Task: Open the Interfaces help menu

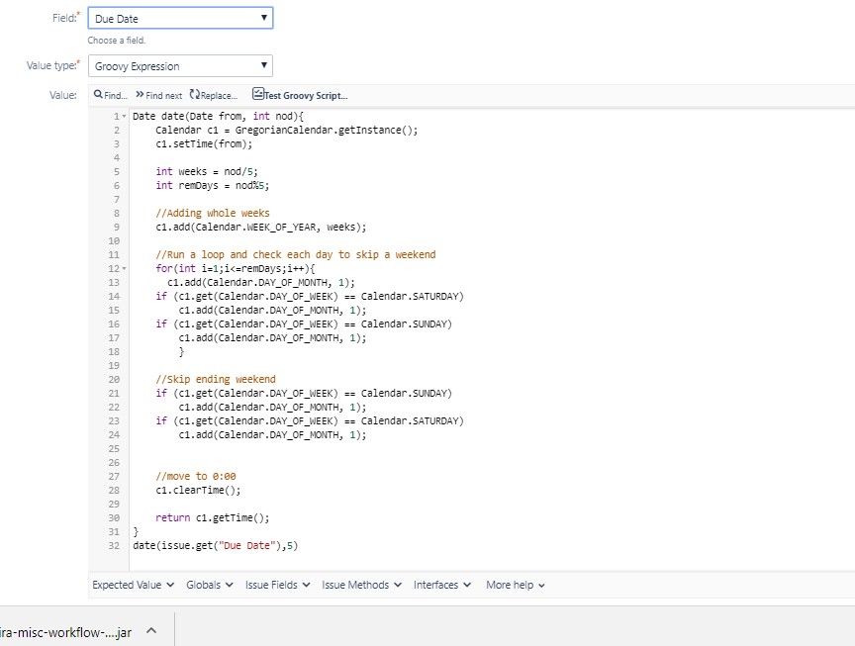Action: (442, 585)
